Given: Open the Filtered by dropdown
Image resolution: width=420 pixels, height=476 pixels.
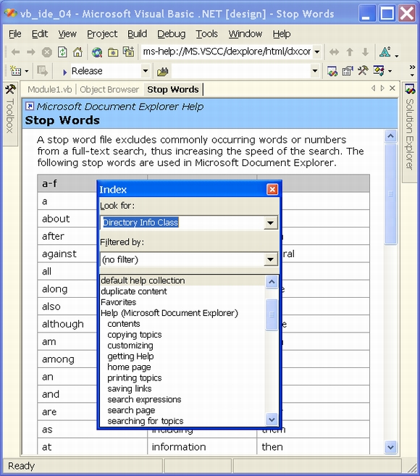Looking at the screenshot, I should (x=270, y=259).
